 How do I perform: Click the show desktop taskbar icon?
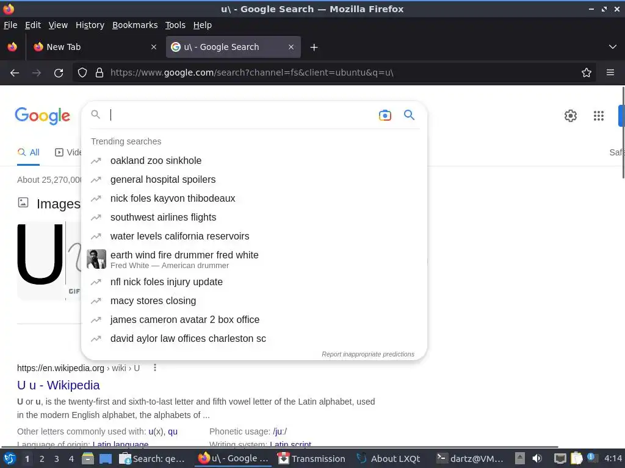tap(105, 459)
